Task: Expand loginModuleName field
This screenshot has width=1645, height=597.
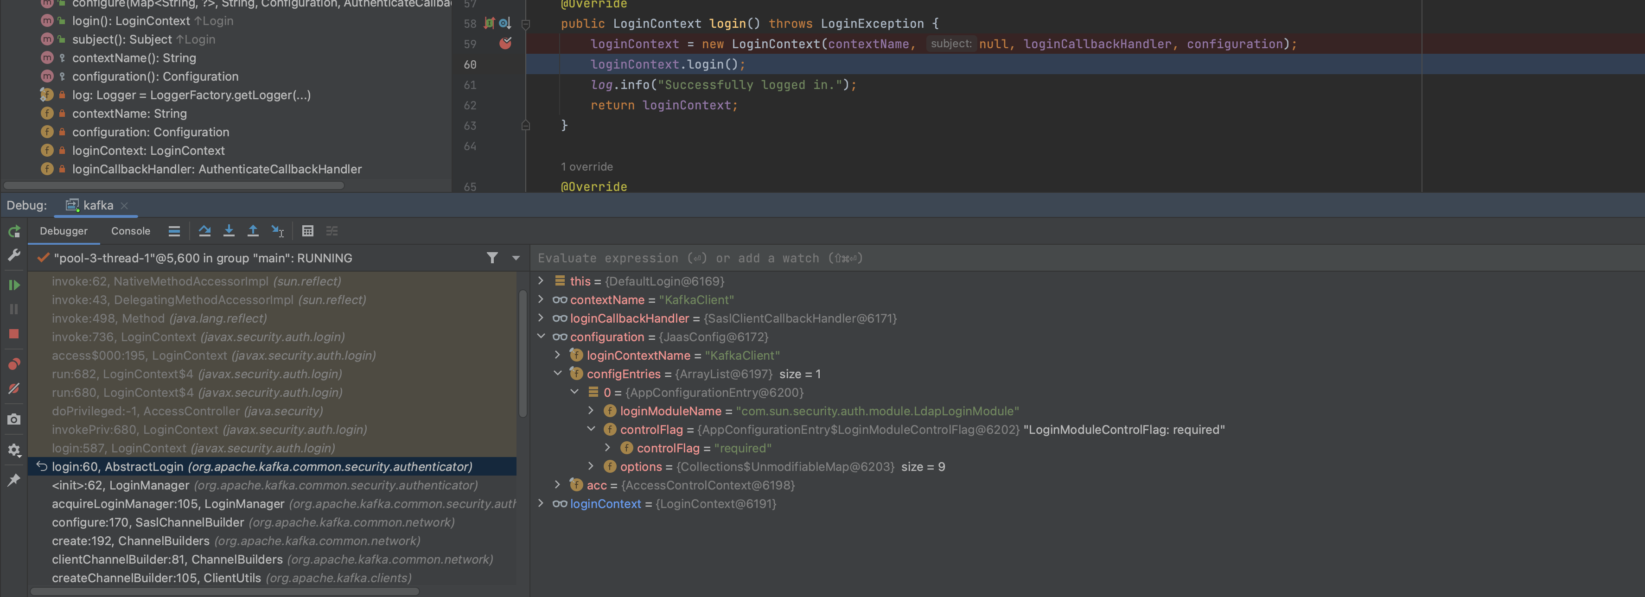Action: click(x=591, y=410)
